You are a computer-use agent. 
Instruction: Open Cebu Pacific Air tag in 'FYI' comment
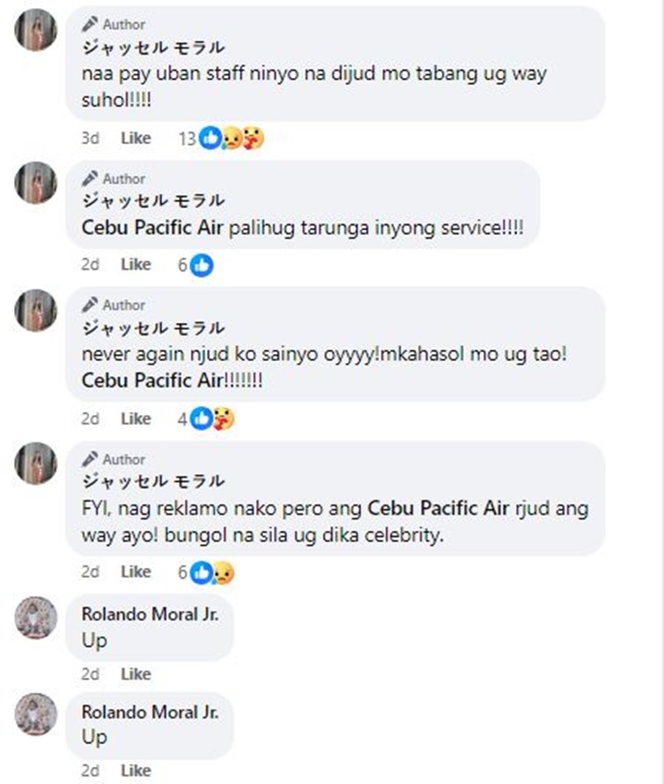(438, 508)
